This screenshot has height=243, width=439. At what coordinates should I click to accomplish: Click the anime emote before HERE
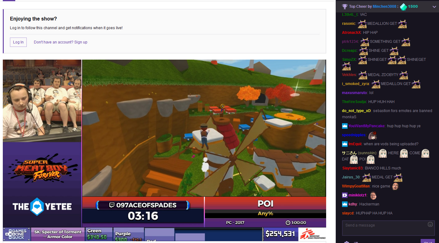click(x=383, y=153)
